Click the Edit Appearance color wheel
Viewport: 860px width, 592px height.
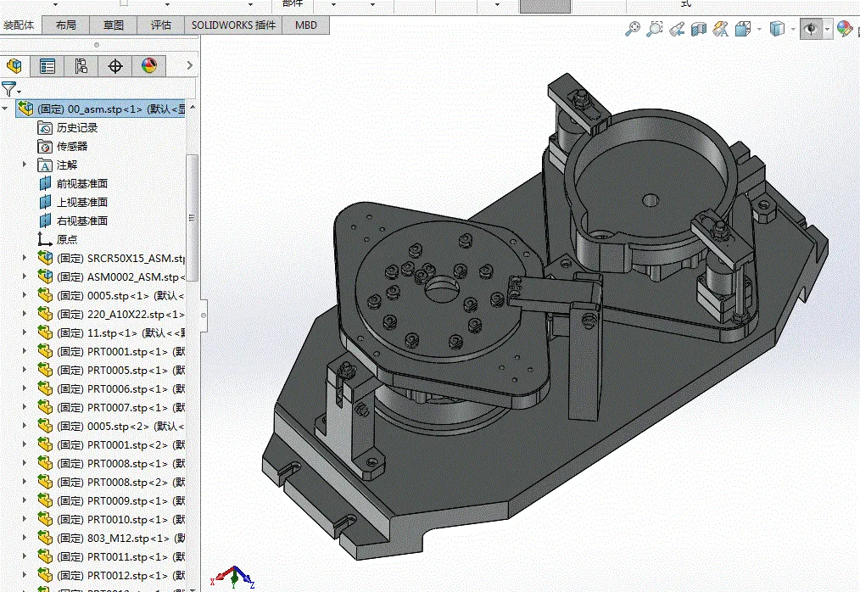click(844, 30)
